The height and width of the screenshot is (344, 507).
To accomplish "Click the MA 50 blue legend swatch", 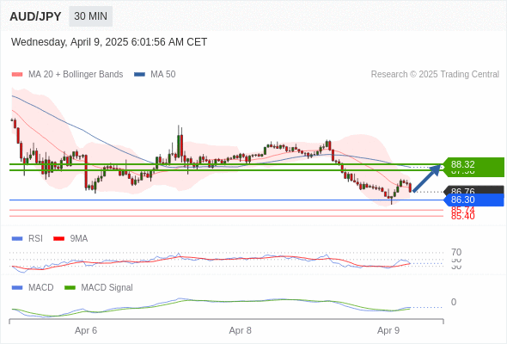I will [x=139, y=75].
